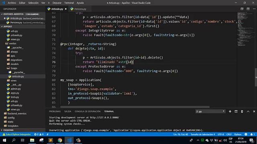Click the code minimap overview
The height and width of the screenshot is (144, 257).
[245, 29]
